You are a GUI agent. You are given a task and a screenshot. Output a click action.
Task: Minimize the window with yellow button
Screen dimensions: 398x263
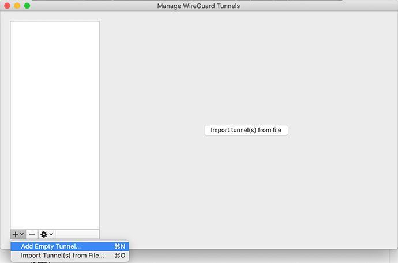17,6
